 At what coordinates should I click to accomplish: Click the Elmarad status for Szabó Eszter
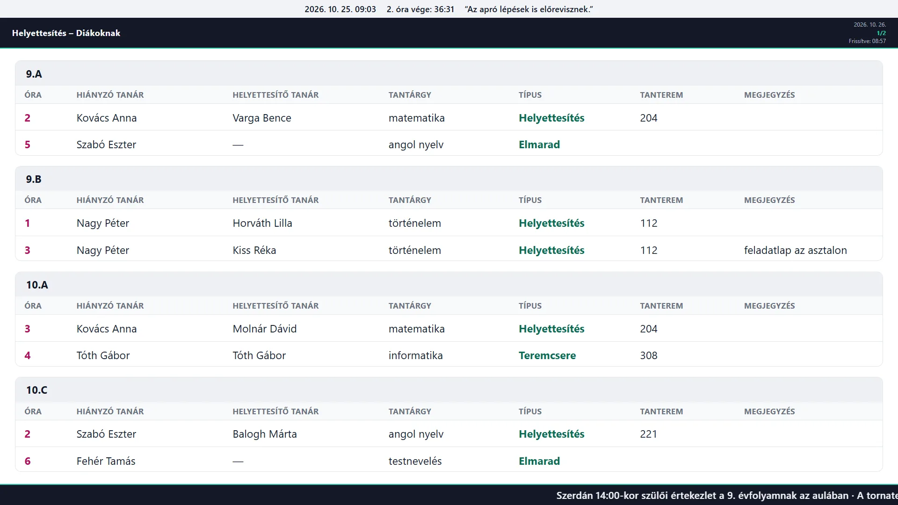tap(539, 144)
